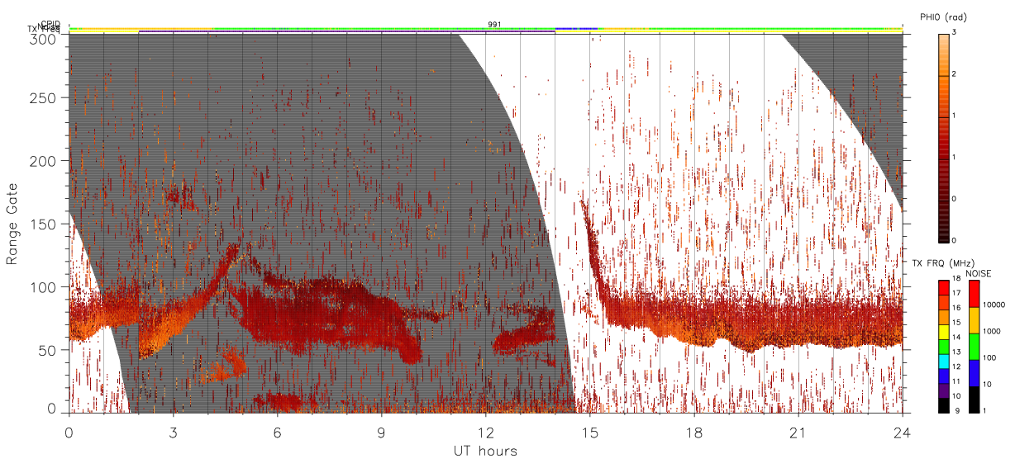
Task: Click the "UT hours" x-axis title
Action: point(485,451)
